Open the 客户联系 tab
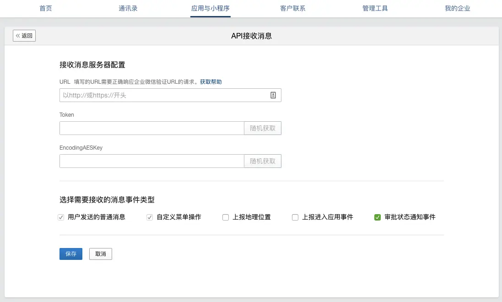 (292, 8)
